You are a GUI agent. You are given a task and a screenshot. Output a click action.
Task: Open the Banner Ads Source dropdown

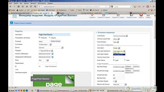(120, 84)
